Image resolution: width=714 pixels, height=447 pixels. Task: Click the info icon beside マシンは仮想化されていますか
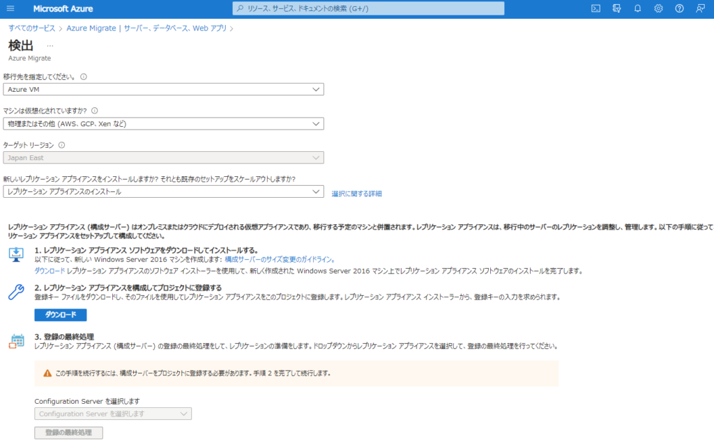pyautogui.click(x=95, y=111)
